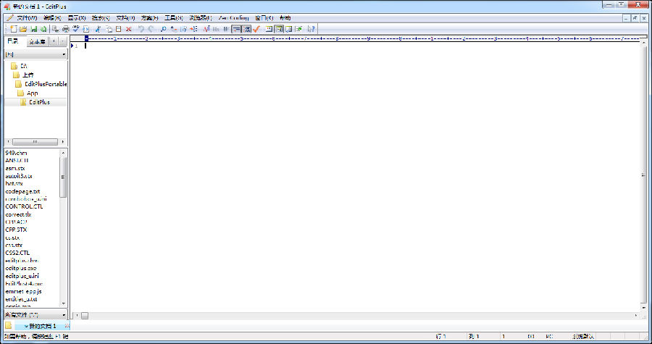This screenshot has height=344, width=652.
Task: Switch to the Cliptext side panel tab
Action: click(37, 41)
